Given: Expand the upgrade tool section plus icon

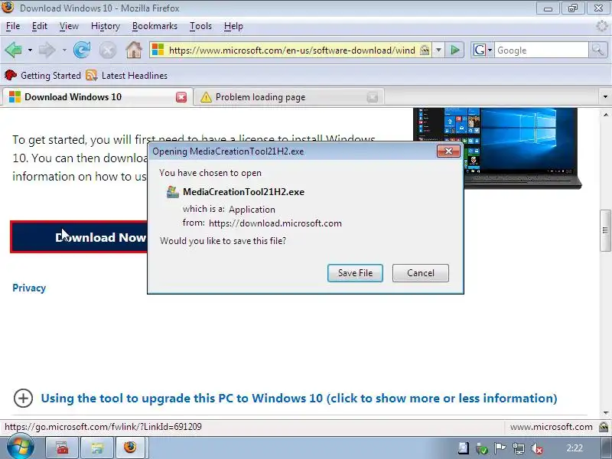Looking at the screenshot, I should (x=23, y=398).
